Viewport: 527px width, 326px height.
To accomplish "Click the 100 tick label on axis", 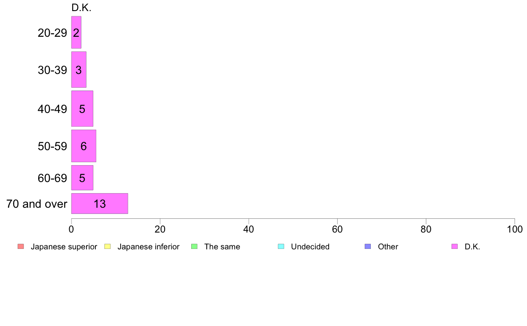I will [x=515, y=229].
